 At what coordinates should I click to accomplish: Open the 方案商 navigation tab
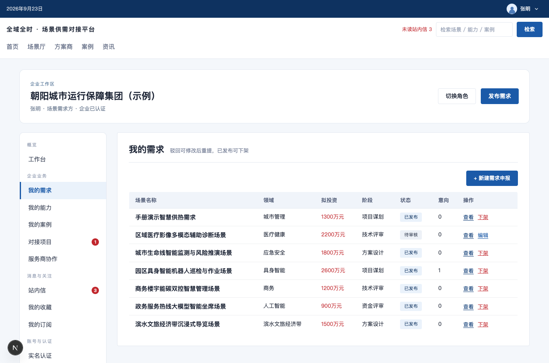tap(63, 47)
